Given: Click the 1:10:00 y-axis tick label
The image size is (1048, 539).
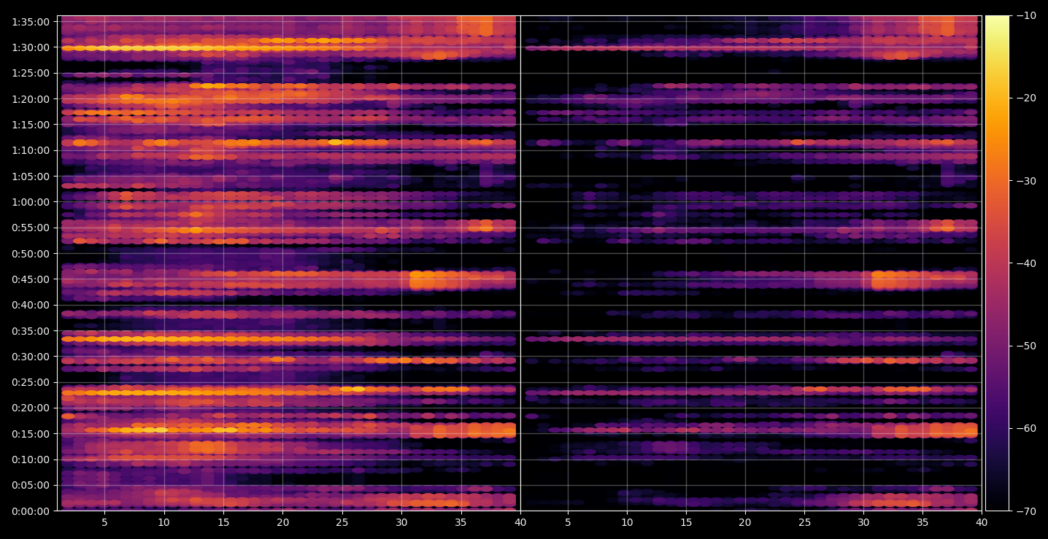Looking at the screenshot, I should pos(30,150).
